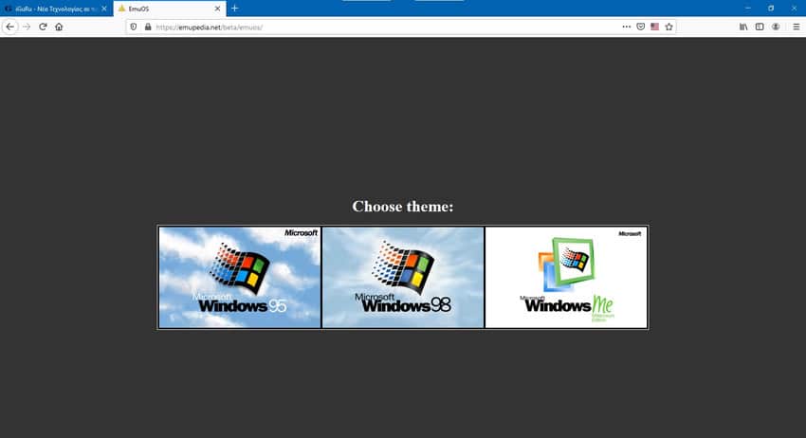Click the 'Choose theme:' heading
The height and width of the screenshot is (438, 806).
tap(403, 206)
